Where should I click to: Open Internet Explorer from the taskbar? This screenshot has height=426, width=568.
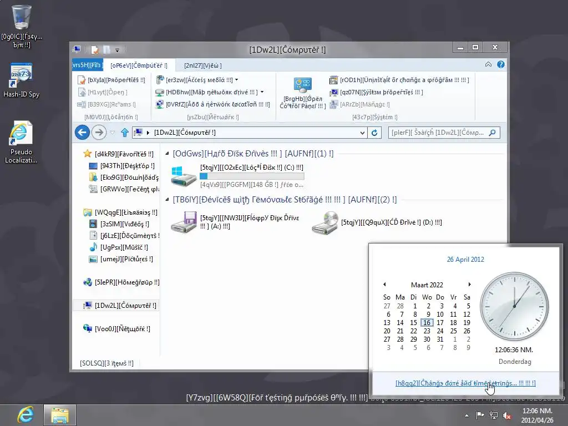click(26, 415)
